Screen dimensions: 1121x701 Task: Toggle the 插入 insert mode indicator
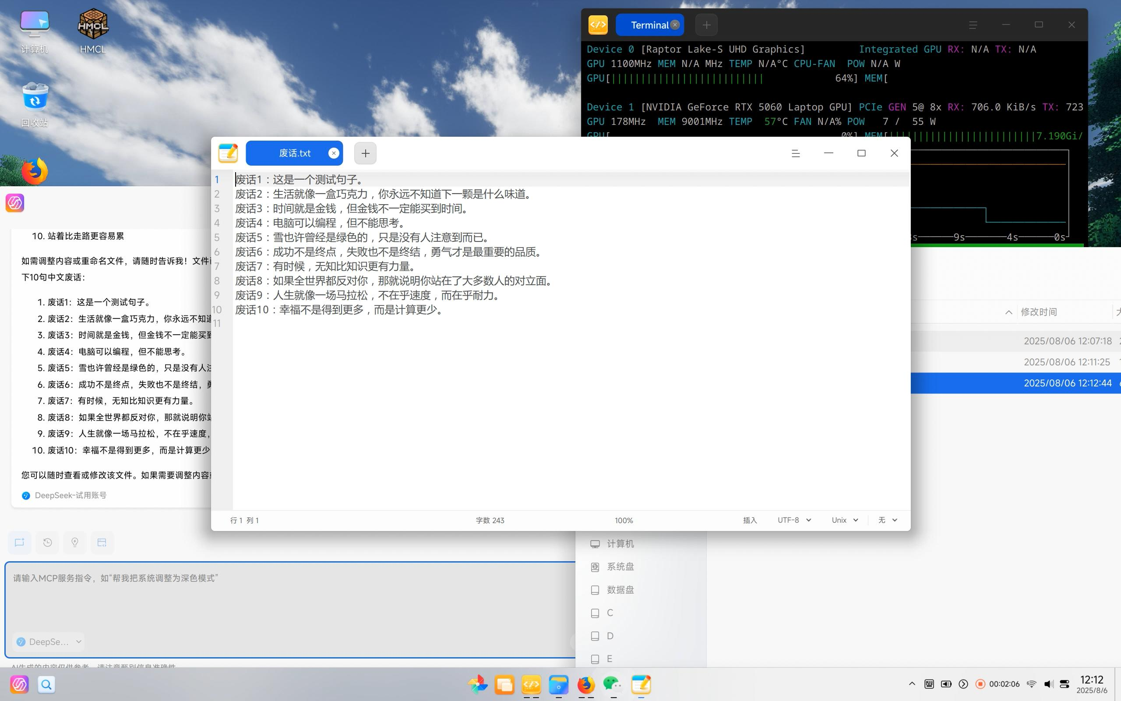coord(750,520)
